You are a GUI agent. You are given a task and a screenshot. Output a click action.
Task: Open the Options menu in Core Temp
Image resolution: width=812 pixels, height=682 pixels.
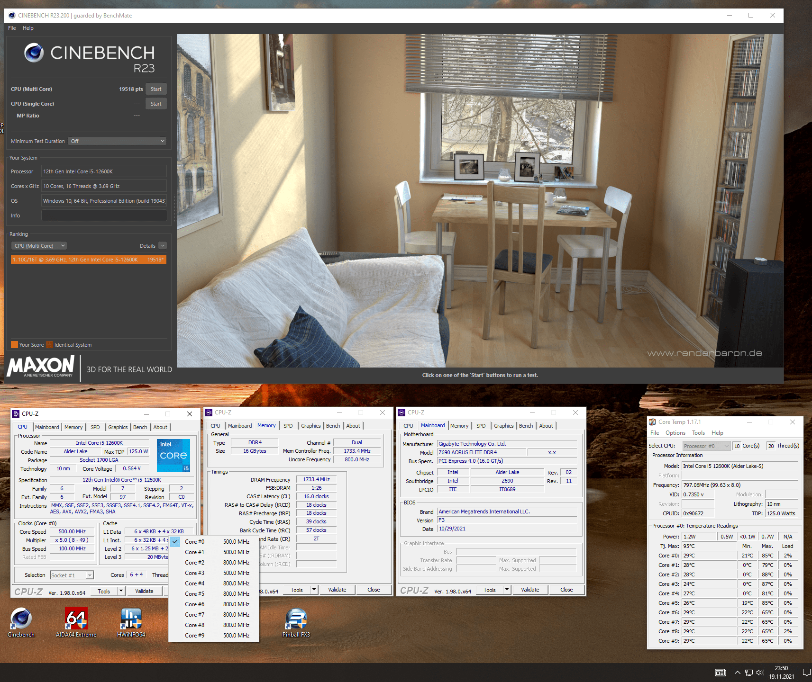tap(675, 433)
